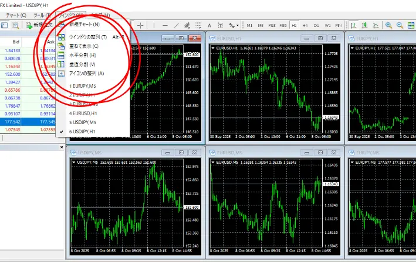Select the text label tool
Viewport: 416px width, 262px height.
coord(209,25)
